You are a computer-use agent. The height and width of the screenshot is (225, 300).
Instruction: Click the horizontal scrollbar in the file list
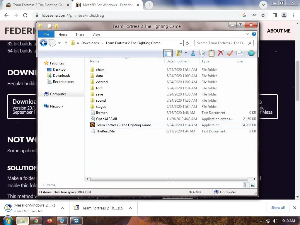point(169,179)
